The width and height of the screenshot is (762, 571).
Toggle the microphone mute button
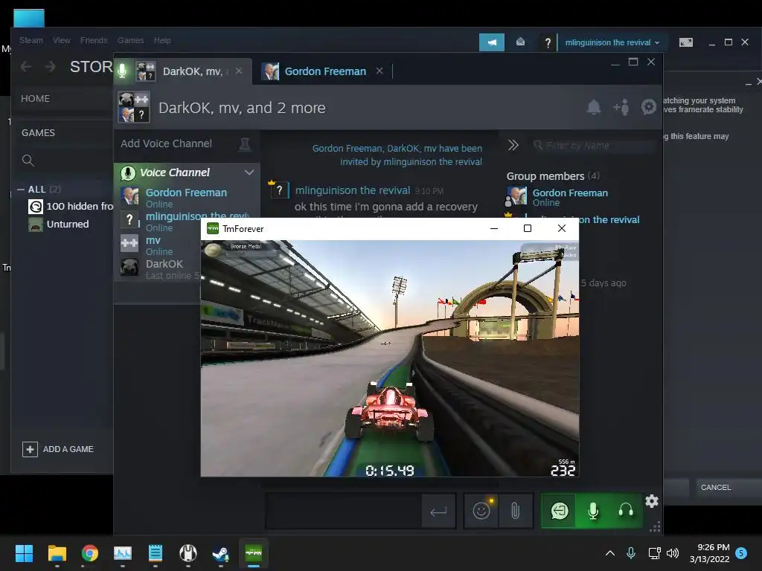click(x=593, y=511)
